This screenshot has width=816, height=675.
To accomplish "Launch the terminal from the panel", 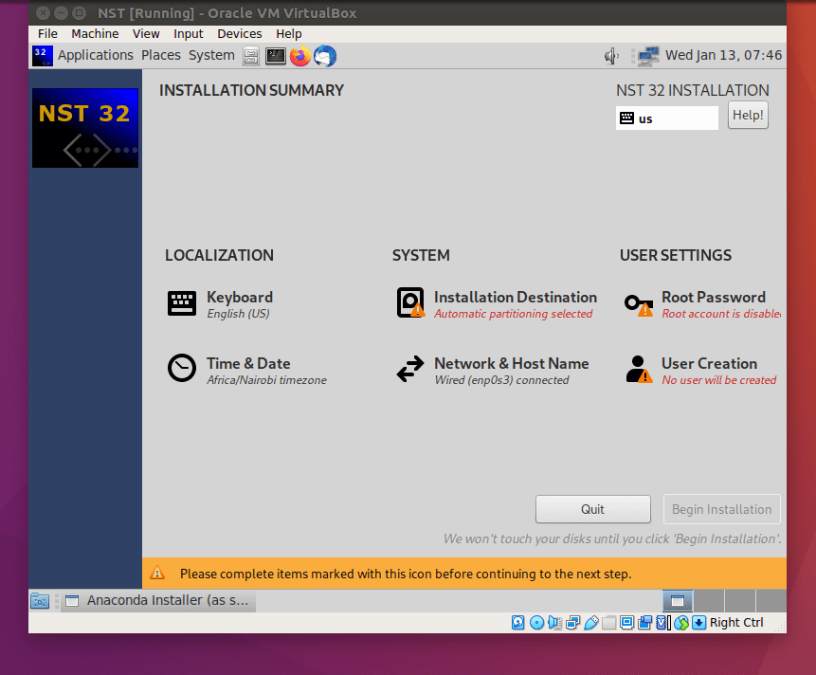I will 275,56.
